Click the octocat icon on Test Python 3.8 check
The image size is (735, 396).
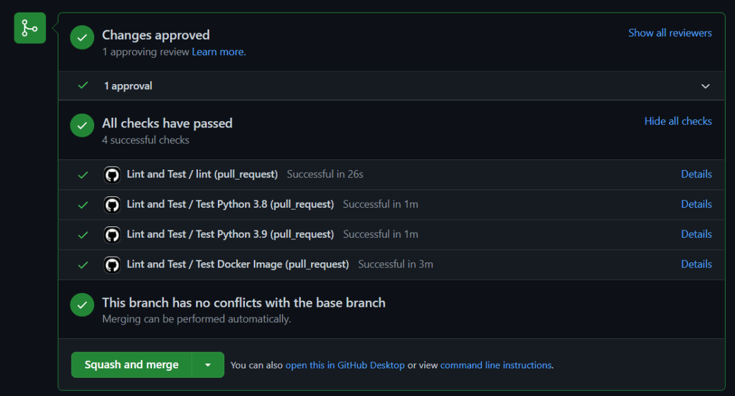click(112, 205)
